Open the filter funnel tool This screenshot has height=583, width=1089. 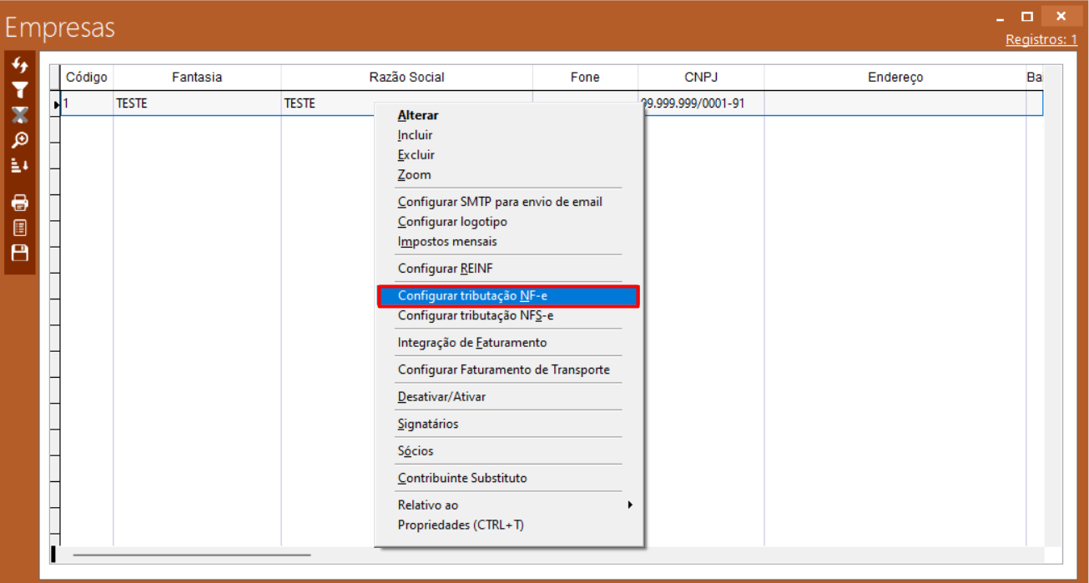(x=20, y=90)
